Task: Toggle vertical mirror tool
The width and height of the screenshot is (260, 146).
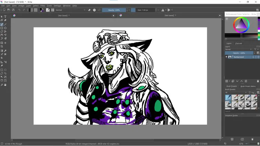Action: 169,10
